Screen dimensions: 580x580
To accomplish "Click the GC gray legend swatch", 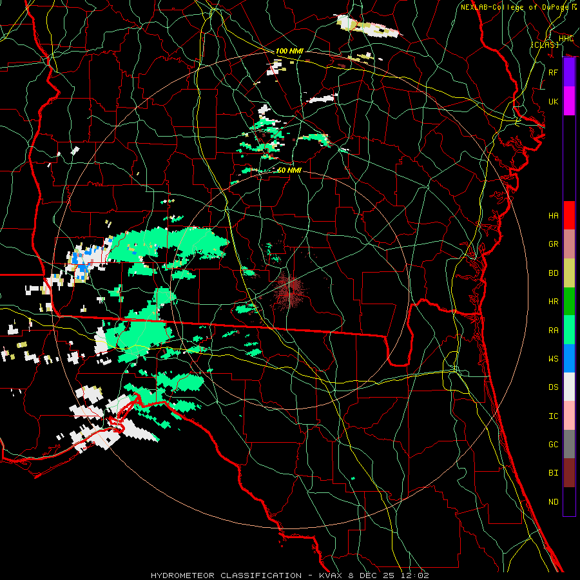I will 569,444.
